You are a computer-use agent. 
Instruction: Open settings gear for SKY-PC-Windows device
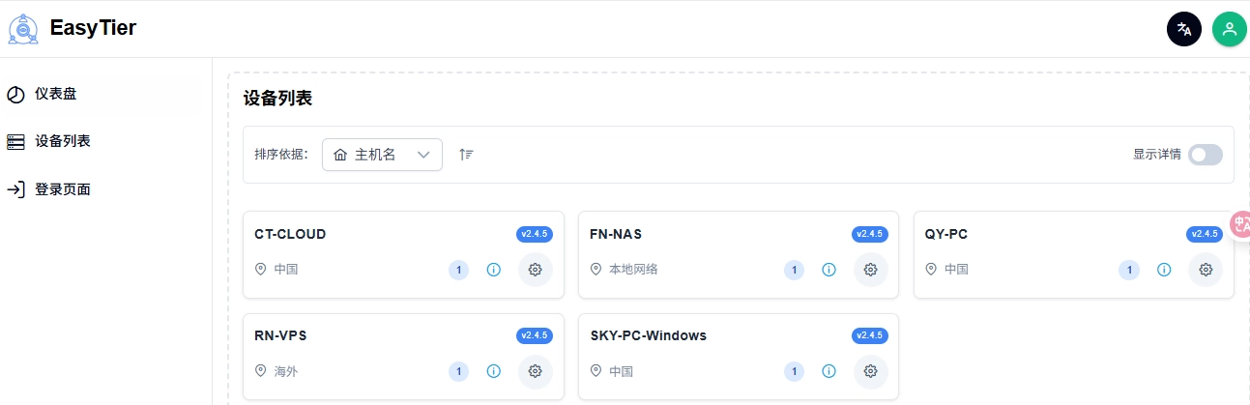pyautogui.click(x=870, y=371)
